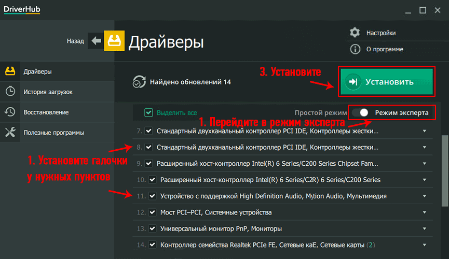Open Полезные программы in the sidebar
449x259 pixels.
coord(53,133)
